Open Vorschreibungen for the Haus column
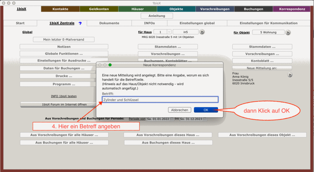The height and width of the screenshot is (172, 314). [x=168, y=54]
